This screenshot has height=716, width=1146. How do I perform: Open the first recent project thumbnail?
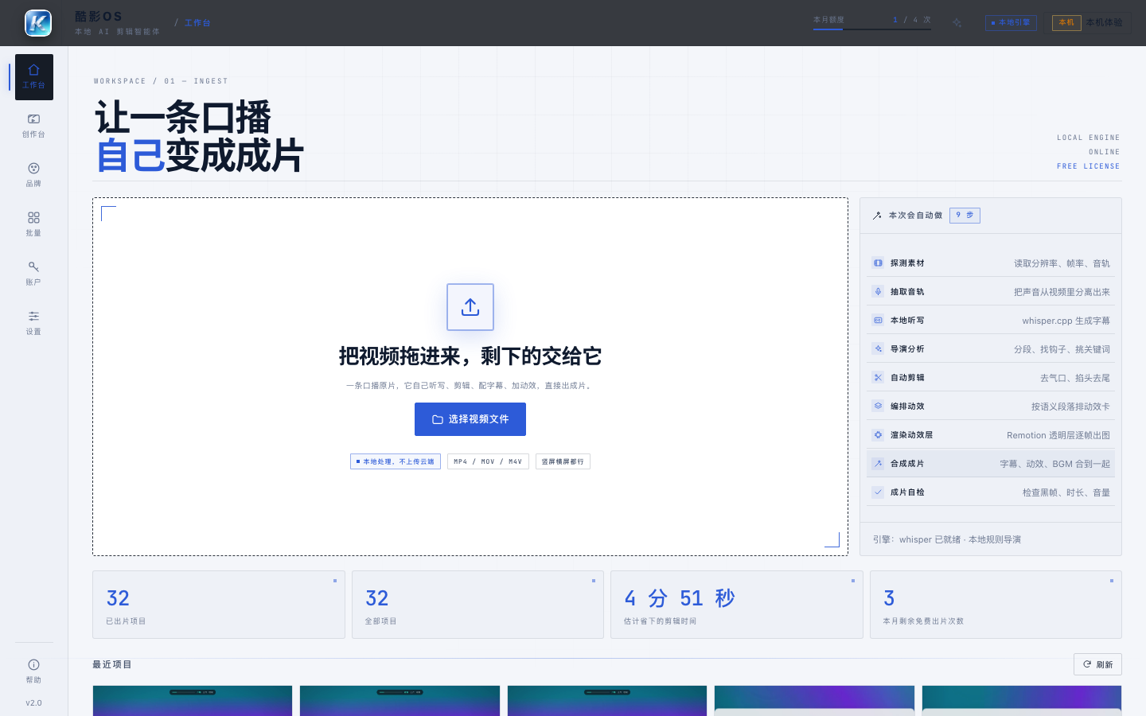[x=193, y=701]
